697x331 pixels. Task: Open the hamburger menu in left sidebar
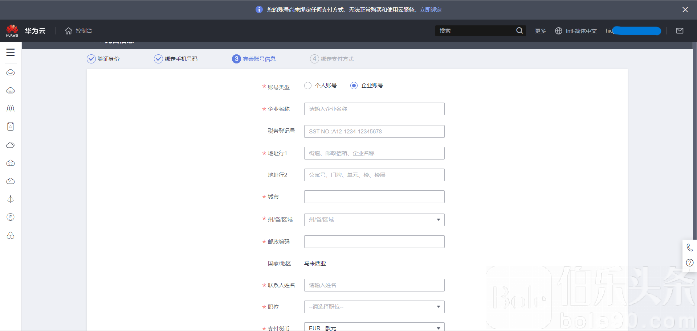click(x=11, y=52)
